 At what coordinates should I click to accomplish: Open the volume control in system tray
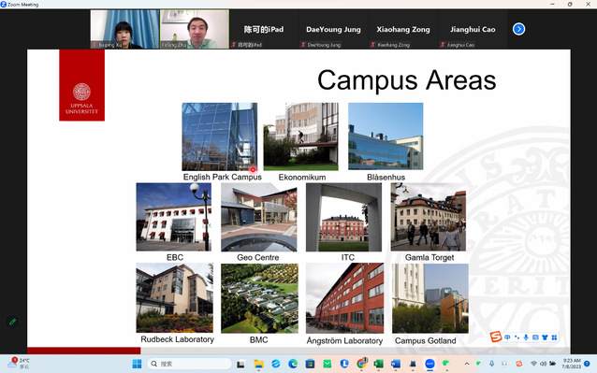pos(543,364)
